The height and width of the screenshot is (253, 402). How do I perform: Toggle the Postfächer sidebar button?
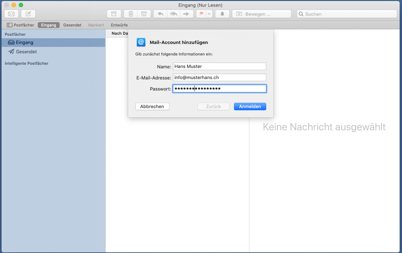click(x=21, y=25)
